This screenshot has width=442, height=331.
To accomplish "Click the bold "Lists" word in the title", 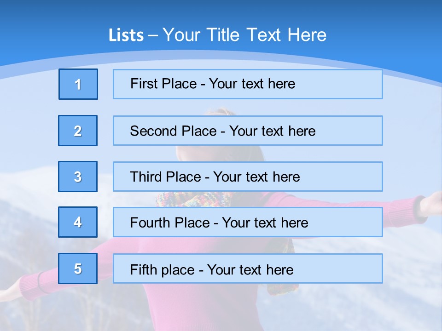I will coord(126,35).
